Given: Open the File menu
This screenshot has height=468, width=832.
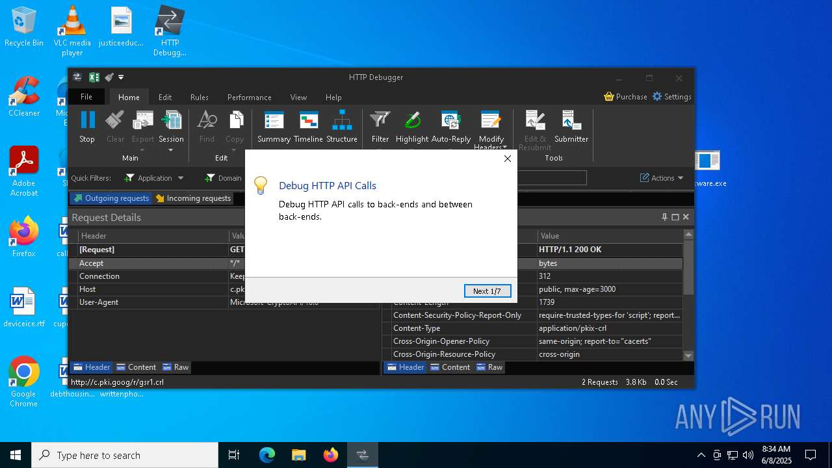Looking at the screenshot, I should (x=86, y=97).
